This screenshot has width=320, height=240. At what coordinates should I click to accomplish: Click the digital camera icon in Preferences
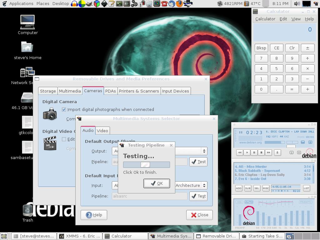(50, 114)
